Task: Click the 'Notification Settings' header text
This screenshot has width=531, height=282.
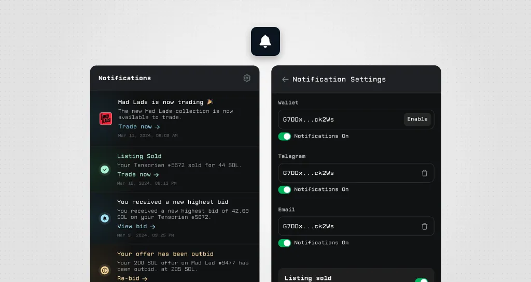Action: point(339,79)
